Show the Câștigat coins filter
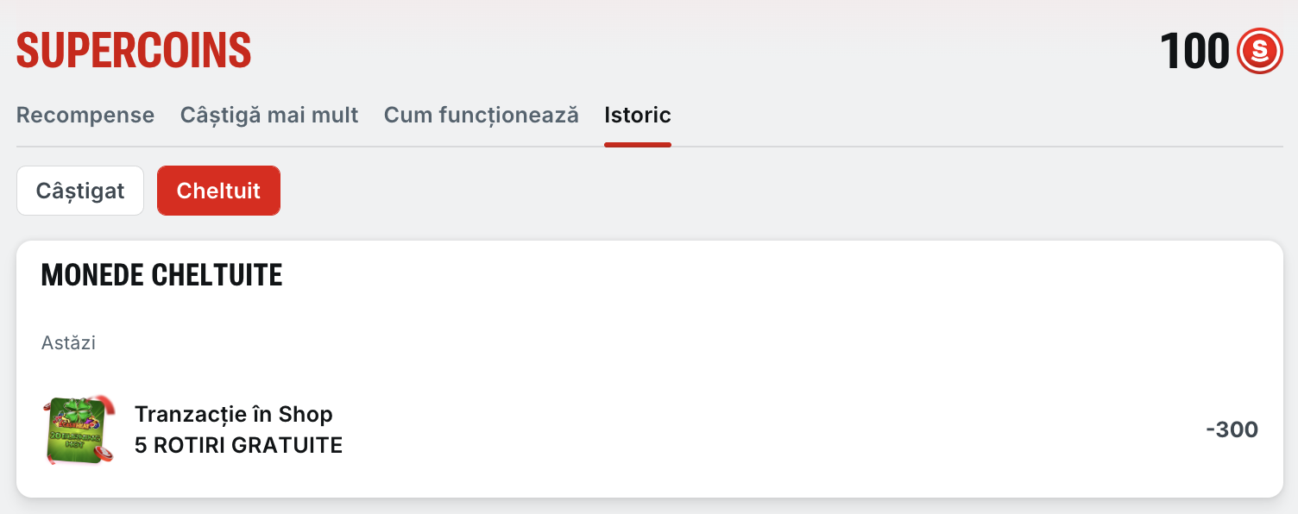 80,191
